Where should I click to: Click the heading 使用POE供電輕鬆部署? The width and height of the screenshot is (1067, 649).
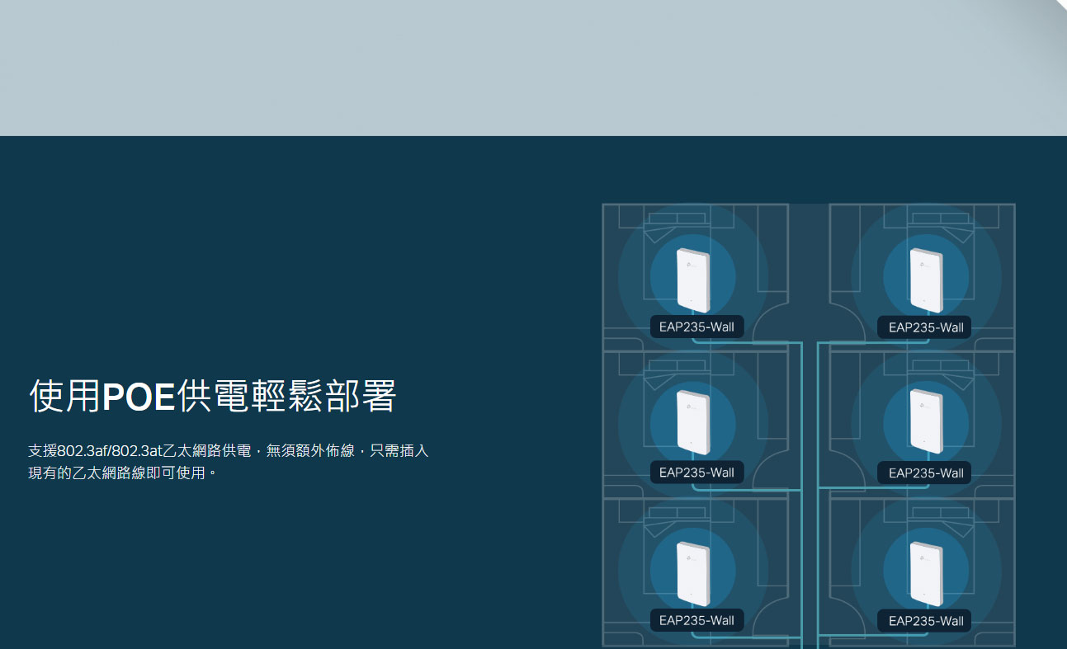[213, 397]
